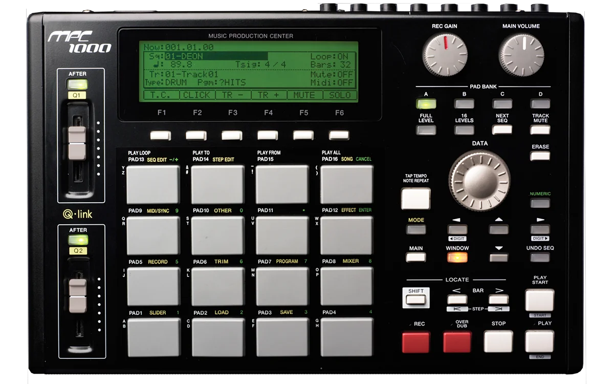This screenshot has height=384, width=614.
Task: Select pad bank D
Action: point(540,104)
